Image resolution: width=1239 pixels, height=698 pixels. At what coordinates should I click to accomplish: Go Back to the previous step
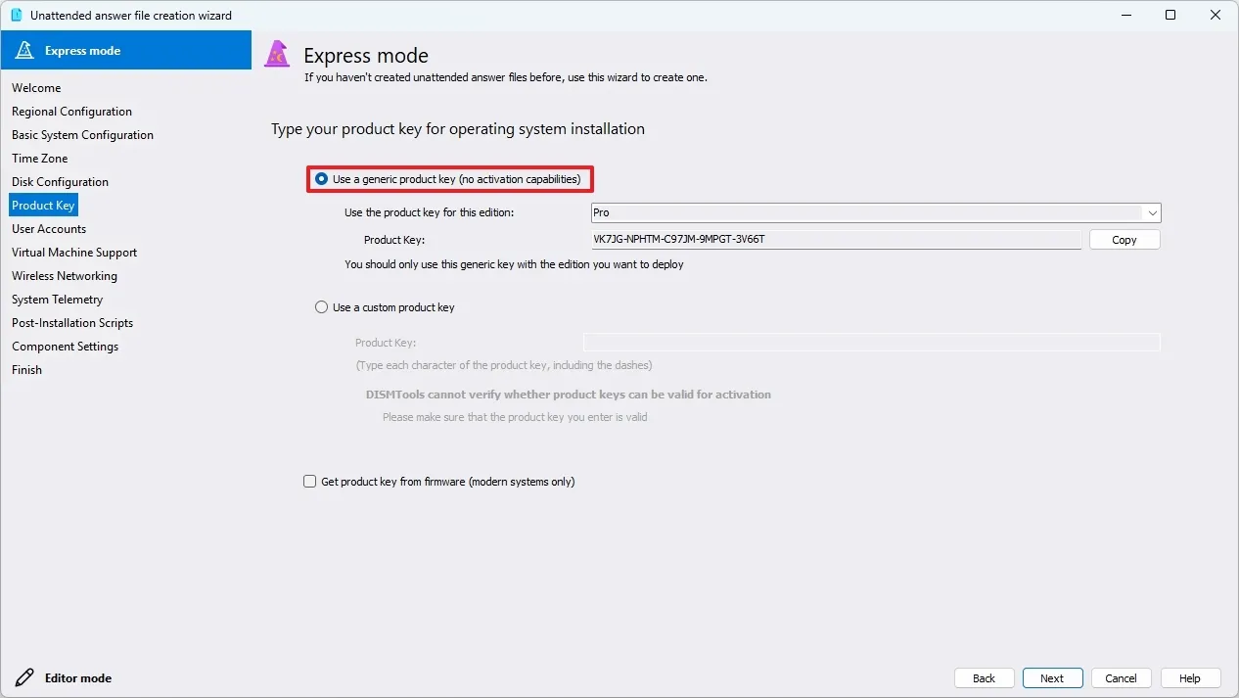click(984, 678)
